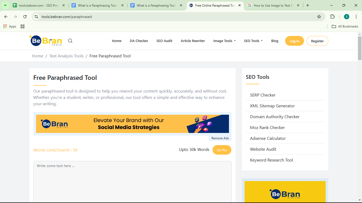
Task: Expand the SEO Tools dropdown menu
Action: click(x=253, y=41)
